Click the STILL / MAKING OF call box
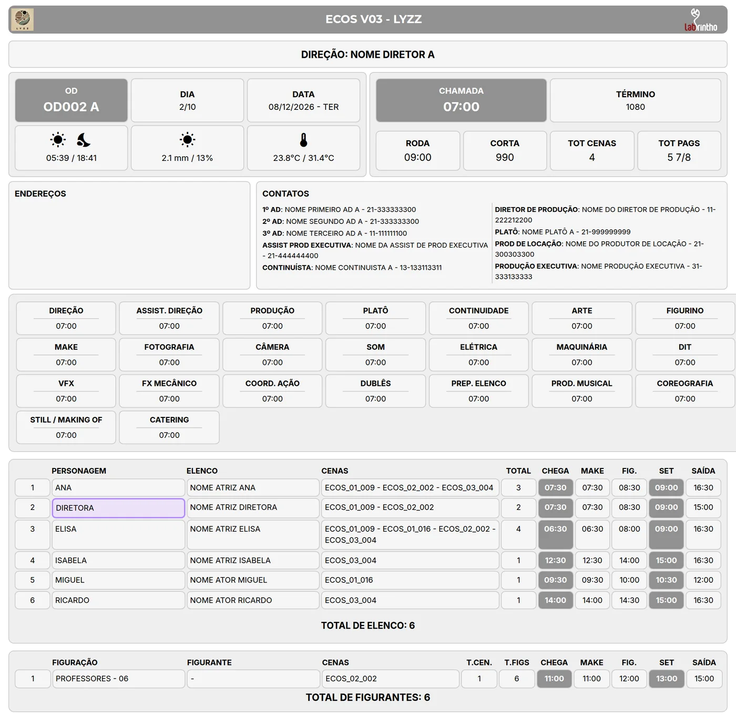The width and height of the screenshot is (736, 717). tap(66, 427)
